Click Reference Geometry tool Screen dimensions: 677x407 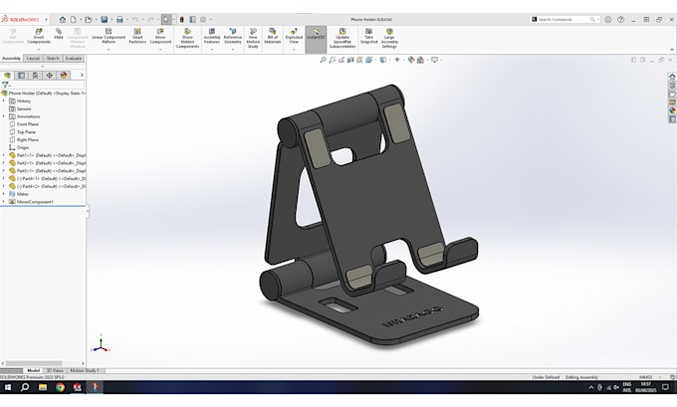233,36
